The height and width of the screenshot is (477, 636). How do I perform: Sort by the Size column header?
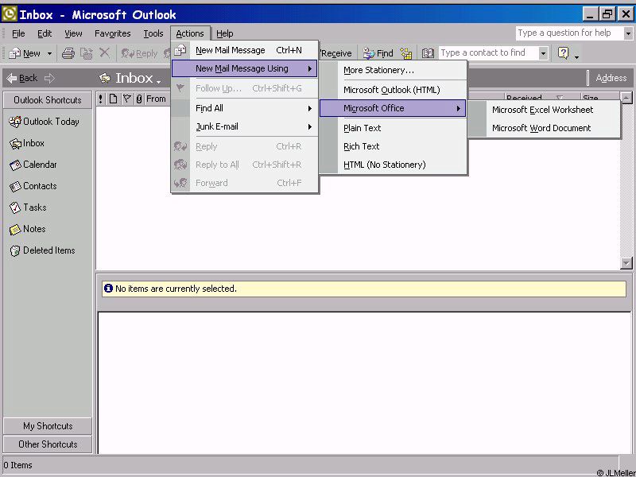599,98
